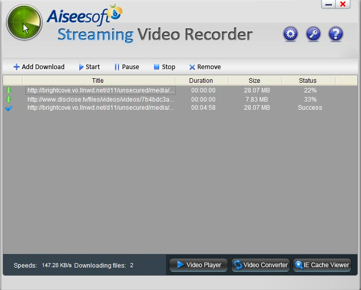This screenshot has width=361, height=290.
Task: Remove the selected download from list
Action: coord(205,67)
